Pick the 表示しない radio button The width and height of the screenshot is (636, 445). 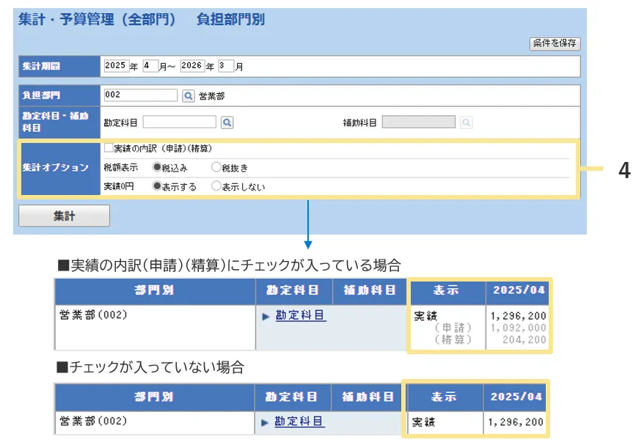216,186
